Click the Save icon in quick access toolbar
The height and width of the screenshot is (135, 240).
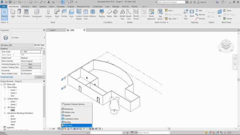click(10, 2)
